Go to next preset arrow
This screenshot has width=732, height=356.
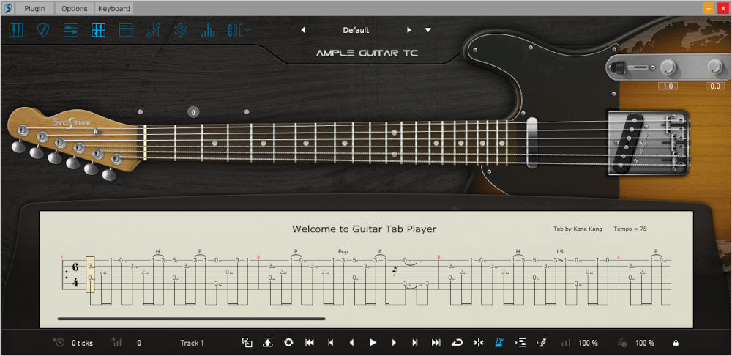(409, 30)
